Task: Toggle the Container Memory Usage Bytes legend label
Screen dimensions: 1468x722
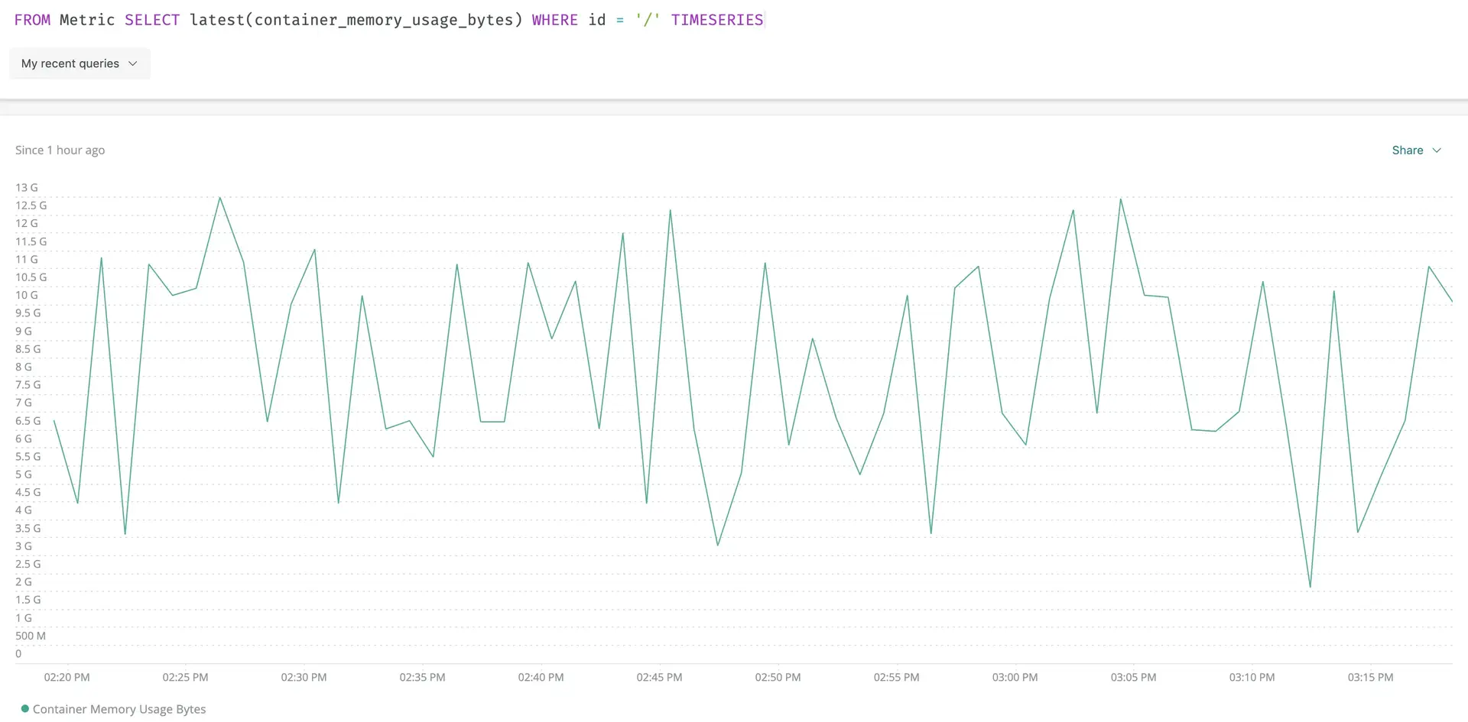Action: [x=119, y=709]
